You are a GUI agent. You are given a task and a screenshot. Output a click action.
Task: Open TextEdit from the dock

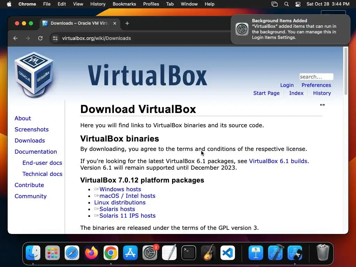pos(169,253)
